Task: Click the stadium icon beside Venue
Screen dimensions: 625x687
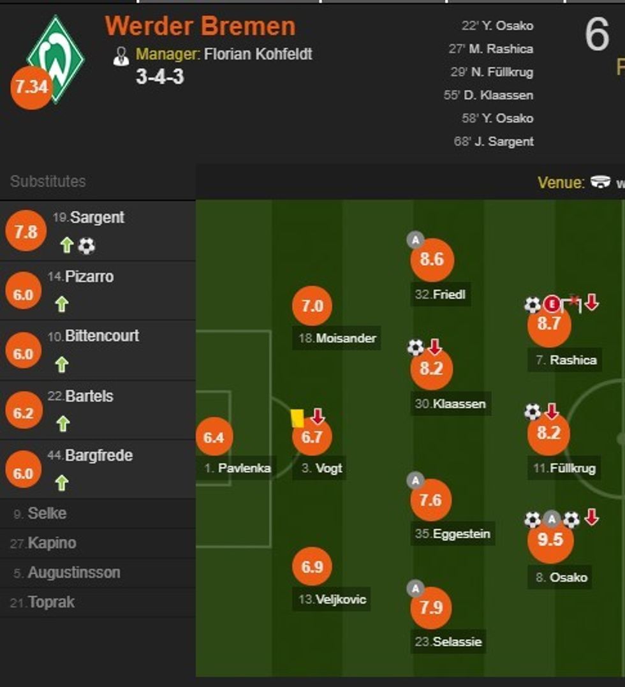Action: [x=600, y=182]
